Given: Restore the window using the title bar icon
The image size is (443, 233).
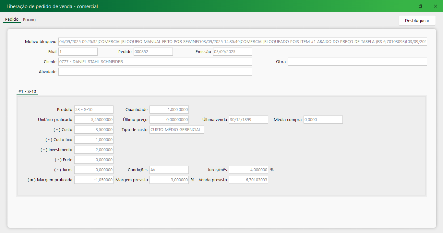Looking at the screenshot, I should pos(421,6).
